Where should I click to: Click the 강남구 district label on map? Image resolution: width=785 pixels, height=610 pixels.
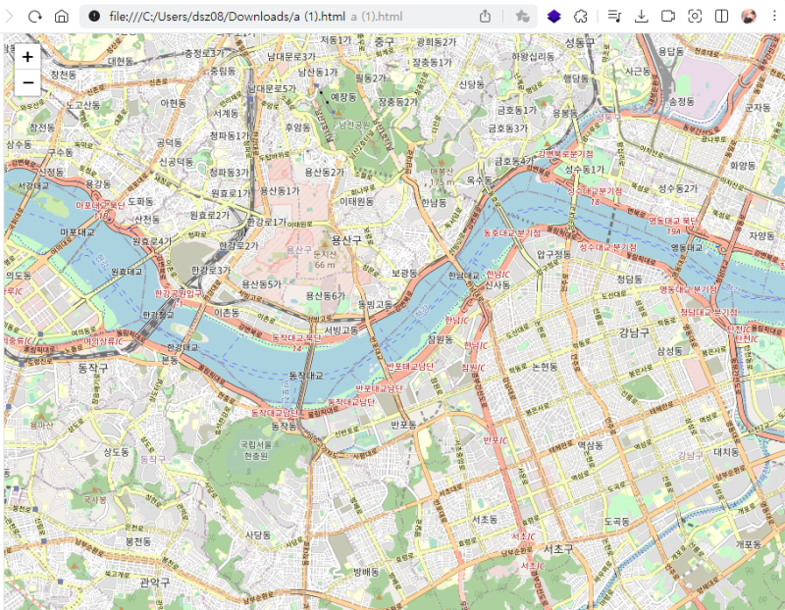634,332
